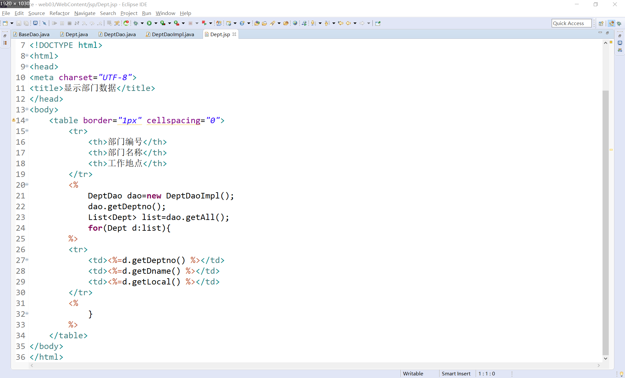Click the AJ new-file toolbar icon

coord(219,23)
